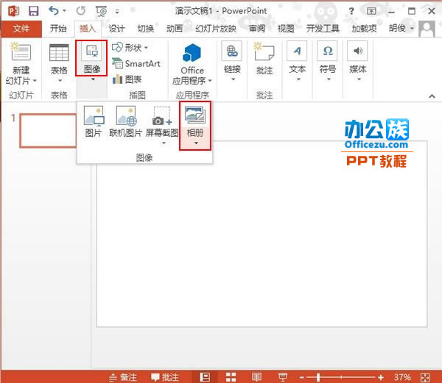Switch to the 动画 (Animations) tab

175,29
